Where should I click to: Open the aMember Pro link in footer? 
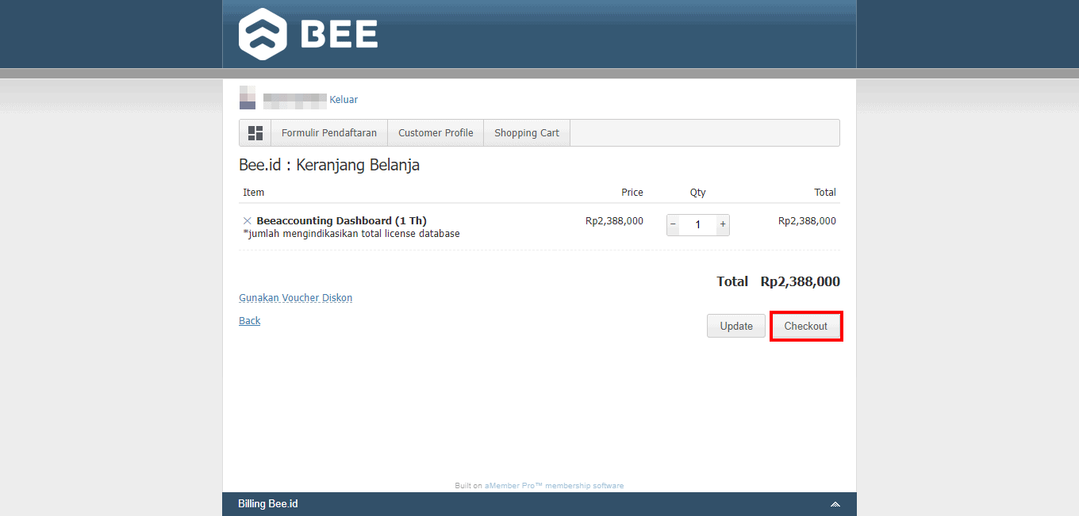[554, 486]
